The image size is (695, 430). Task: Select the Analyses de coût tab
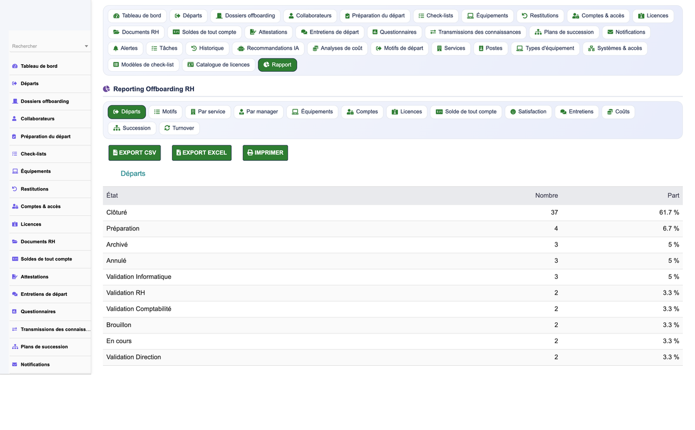337,48
